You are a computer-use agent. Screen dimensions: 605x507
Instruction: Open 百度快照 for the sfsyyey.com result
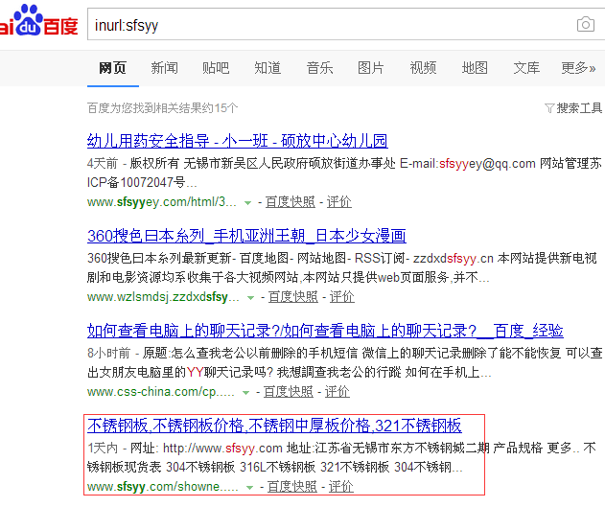291,201
